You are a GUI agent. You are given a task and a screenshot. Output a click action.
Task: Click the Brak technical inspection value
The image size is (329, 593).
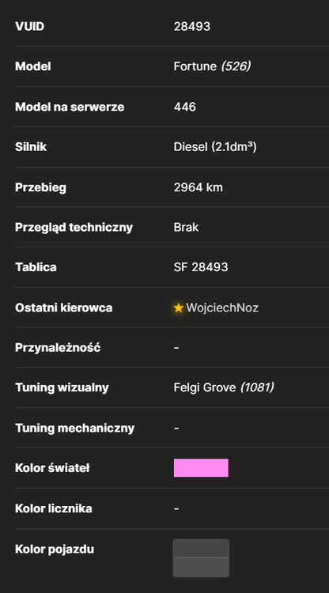(186, 227)
